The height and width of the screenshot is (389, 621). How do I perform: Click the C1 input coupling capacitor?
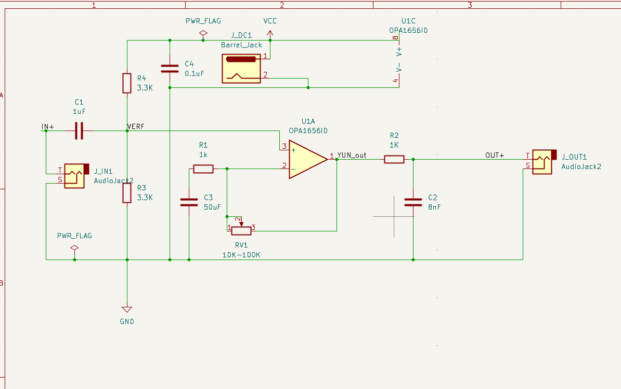coord(79,131)
